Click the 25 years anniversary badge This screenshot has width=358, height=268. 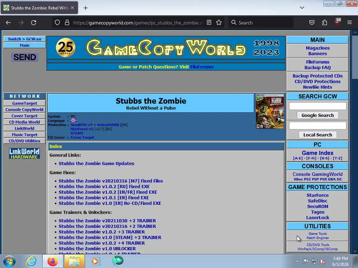65,47
